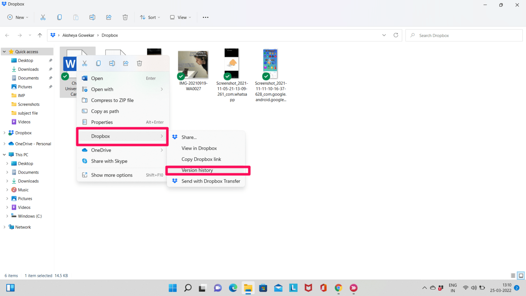
Task: Open the View dropdown
Action: point(180,17)
